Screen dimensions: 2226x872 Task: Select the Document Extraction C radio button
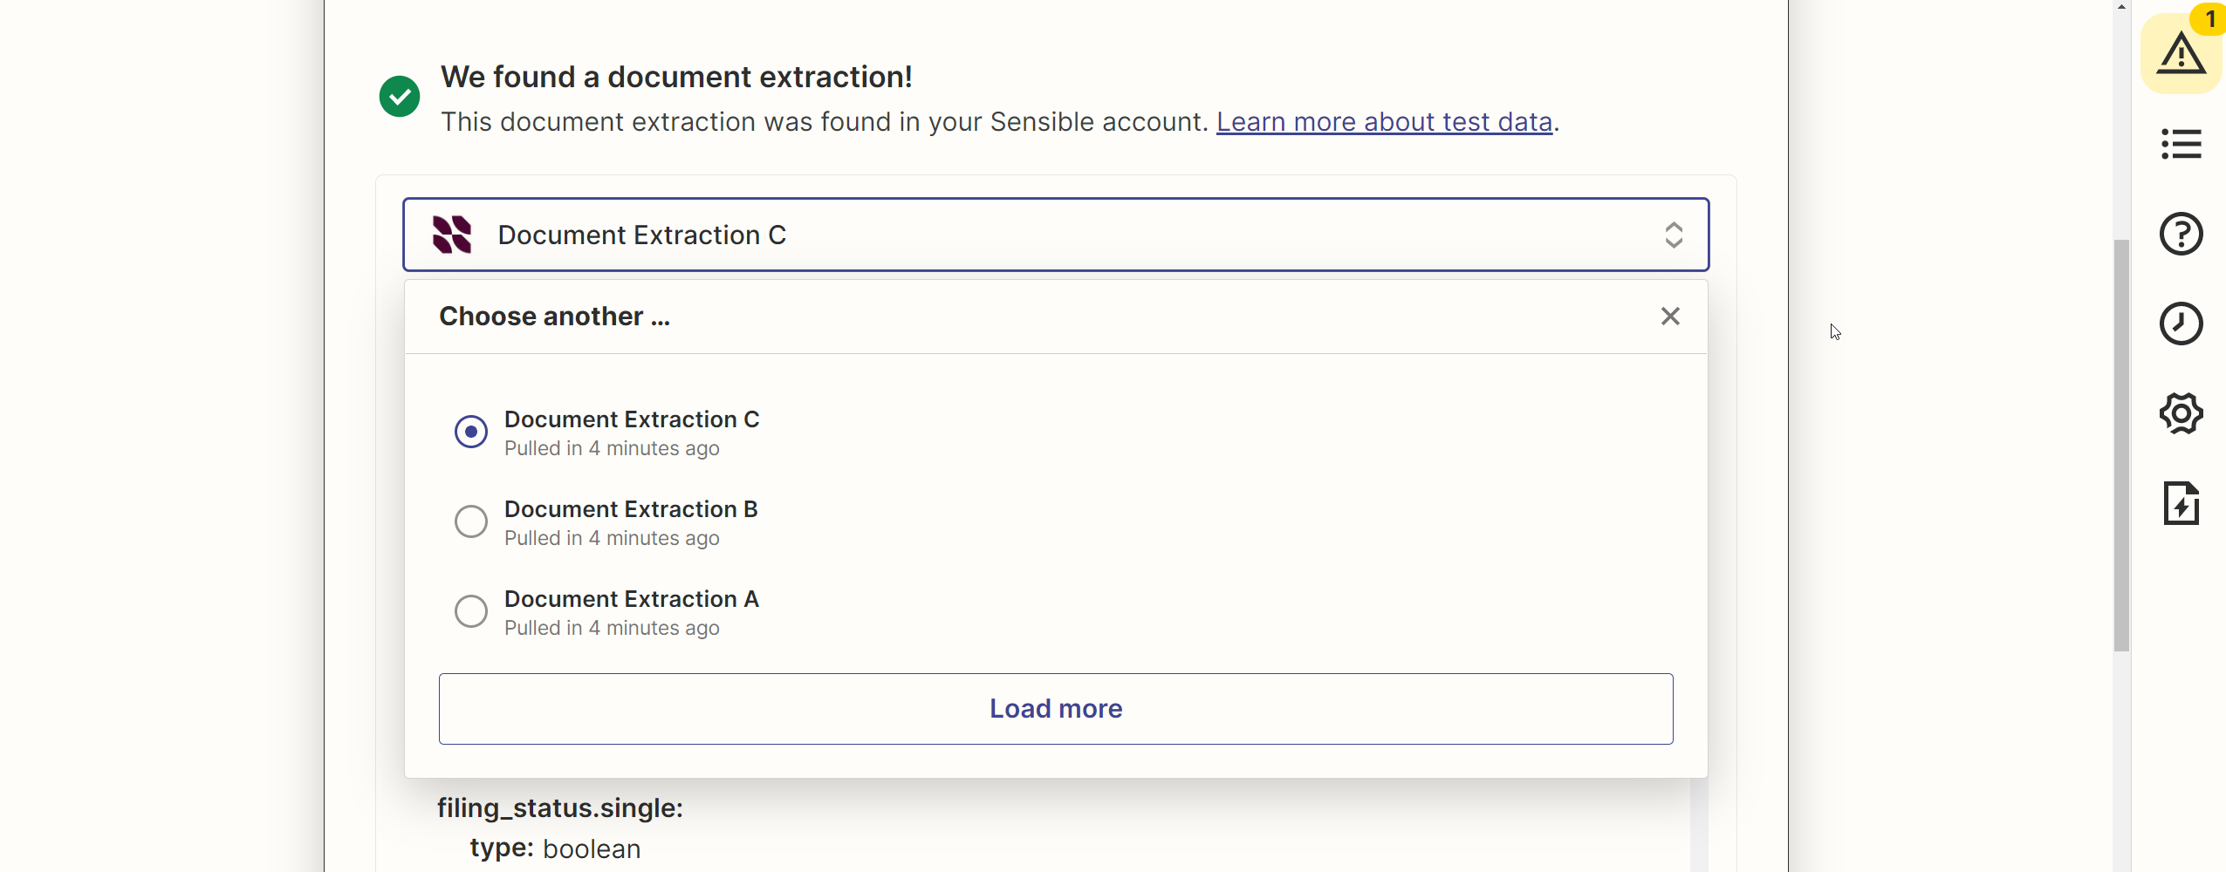(471, 432)
